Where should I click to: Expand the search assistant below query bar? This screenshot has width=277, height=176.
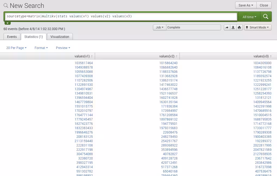(7, 22)
